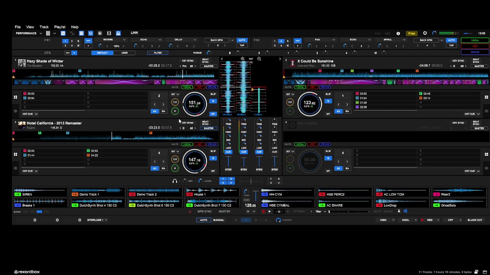The height and width of the screenshot is (275, 490).
Task: Click the sequencer record button
Action: point(263,211)
